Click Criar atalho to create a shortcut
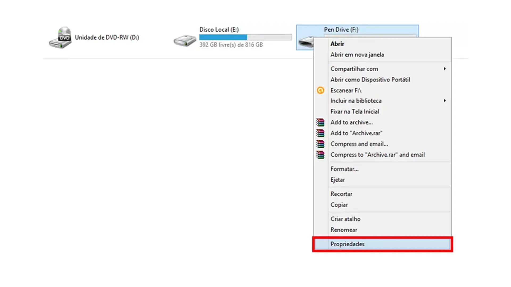511x287 pixels. click(345, 219)
